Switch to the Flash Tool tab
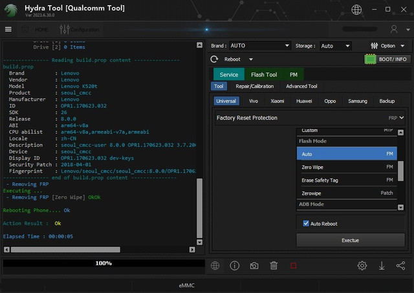Screen dimensions: 414x293 (x=264, y=74)
